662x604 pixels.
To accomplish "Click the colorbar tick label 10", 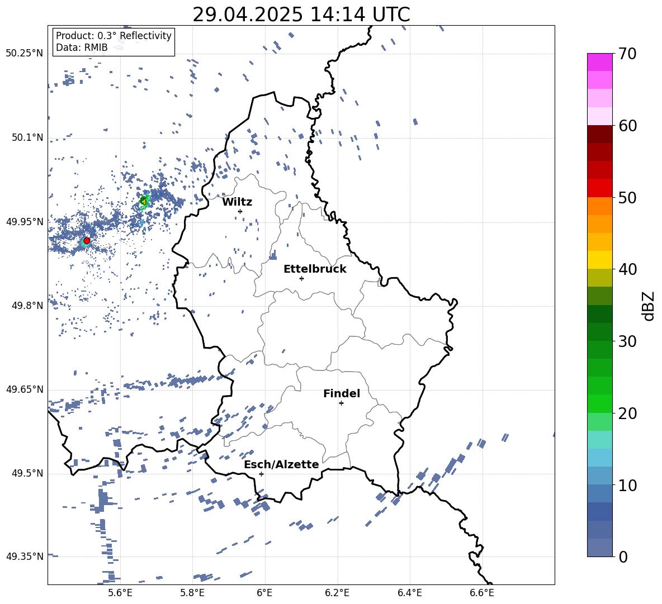I will click(x=627, y=486).
